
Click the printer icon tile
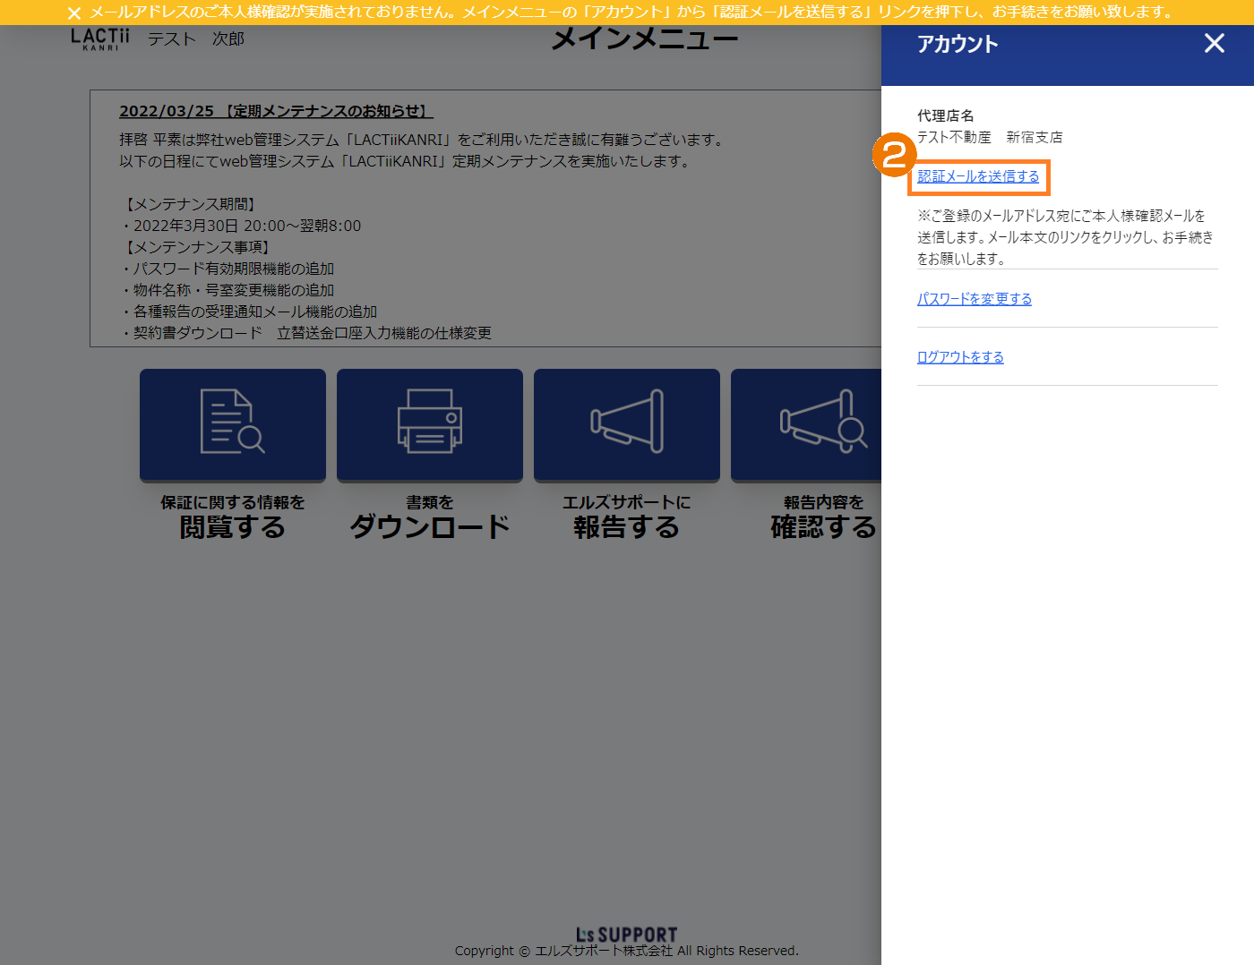coord(430,424)
